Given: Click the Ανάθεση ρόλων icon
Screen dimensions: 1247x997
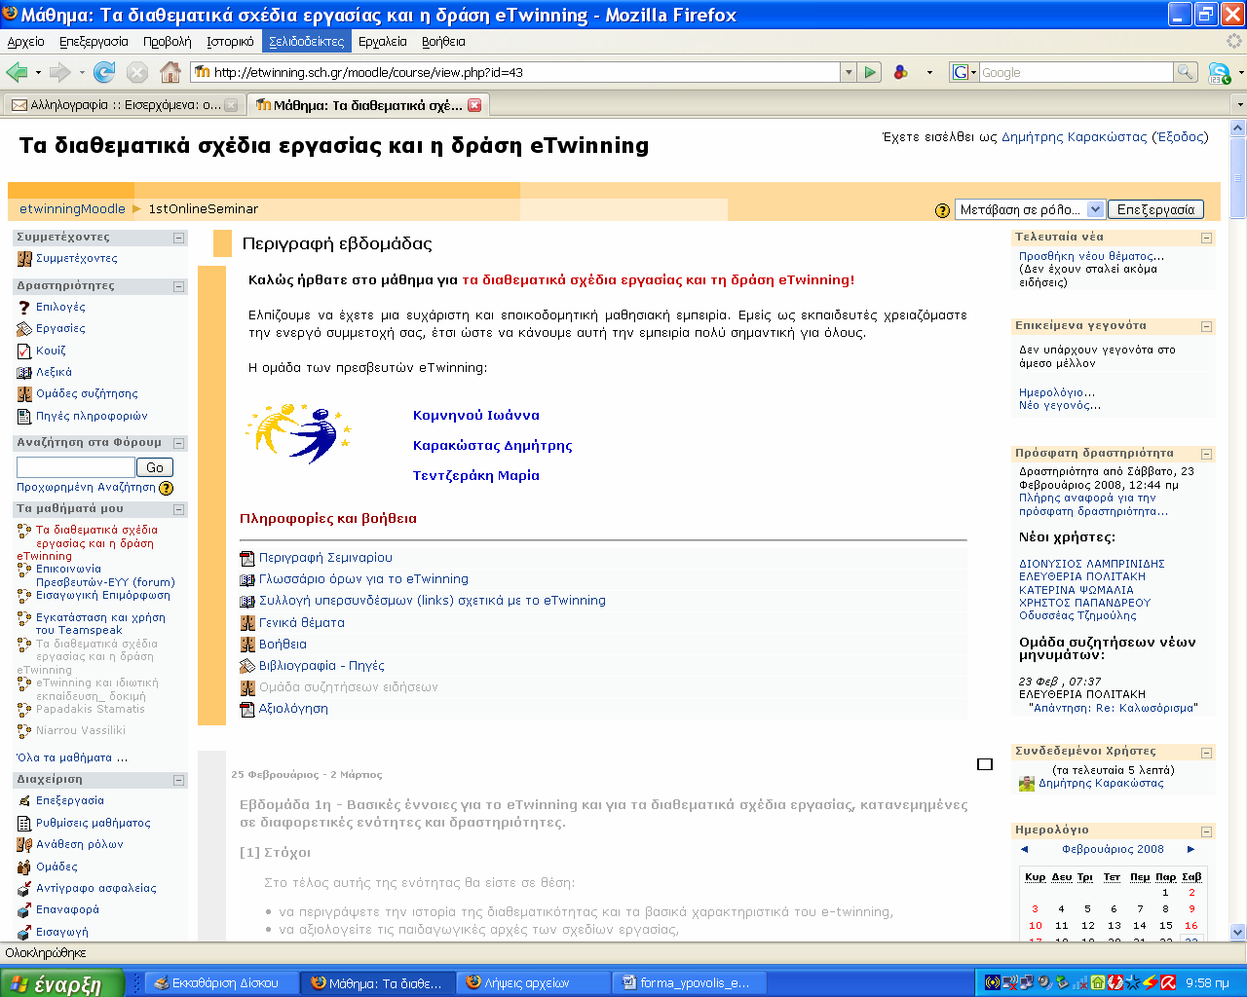Looking at the screenshot, I should tap(25, 844).
